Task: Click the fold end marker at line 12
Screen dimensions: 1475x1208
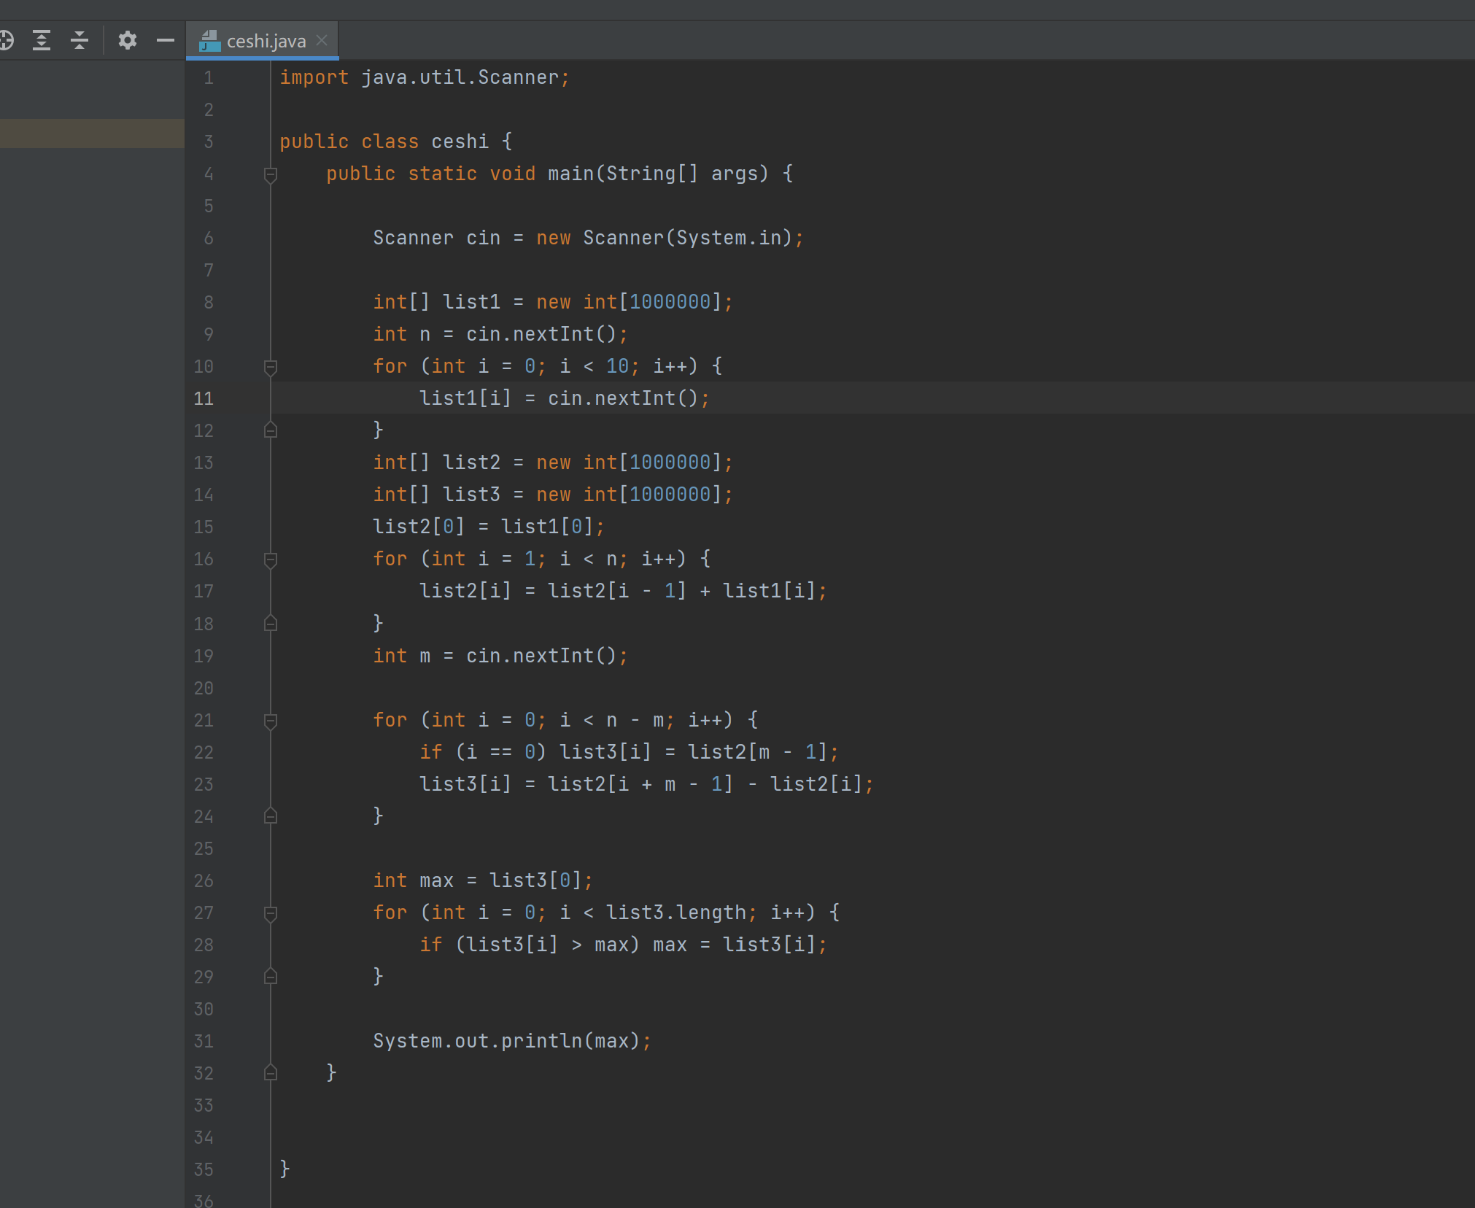Action: [271, 430]
